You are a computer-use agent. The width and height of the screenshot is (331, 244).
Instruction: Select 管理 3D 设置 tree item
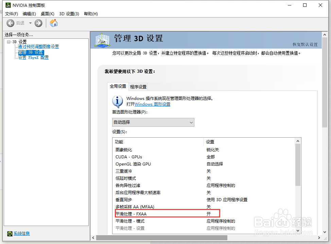[x=31, y=52]
